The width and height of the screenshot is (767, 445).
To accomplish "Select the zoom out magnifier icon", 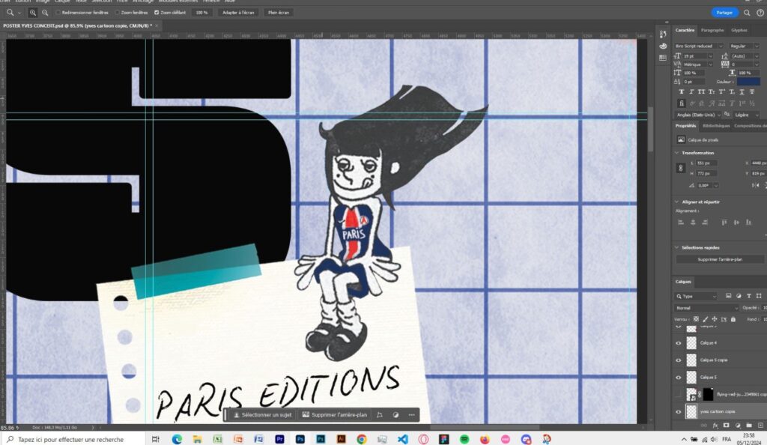I will point(46,13).
